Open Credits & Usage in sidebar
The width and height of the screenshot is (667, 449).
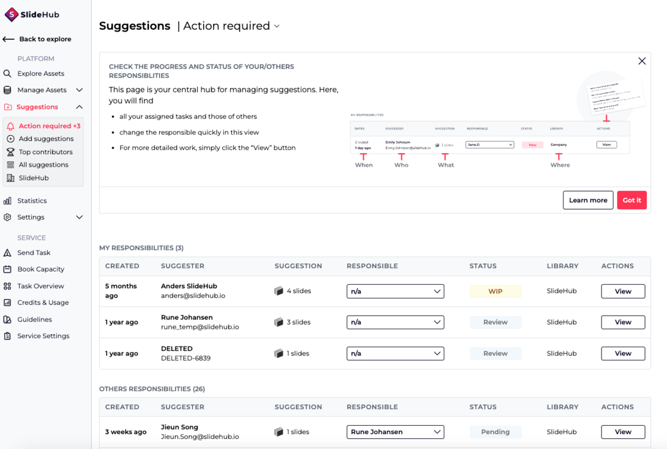43,303
